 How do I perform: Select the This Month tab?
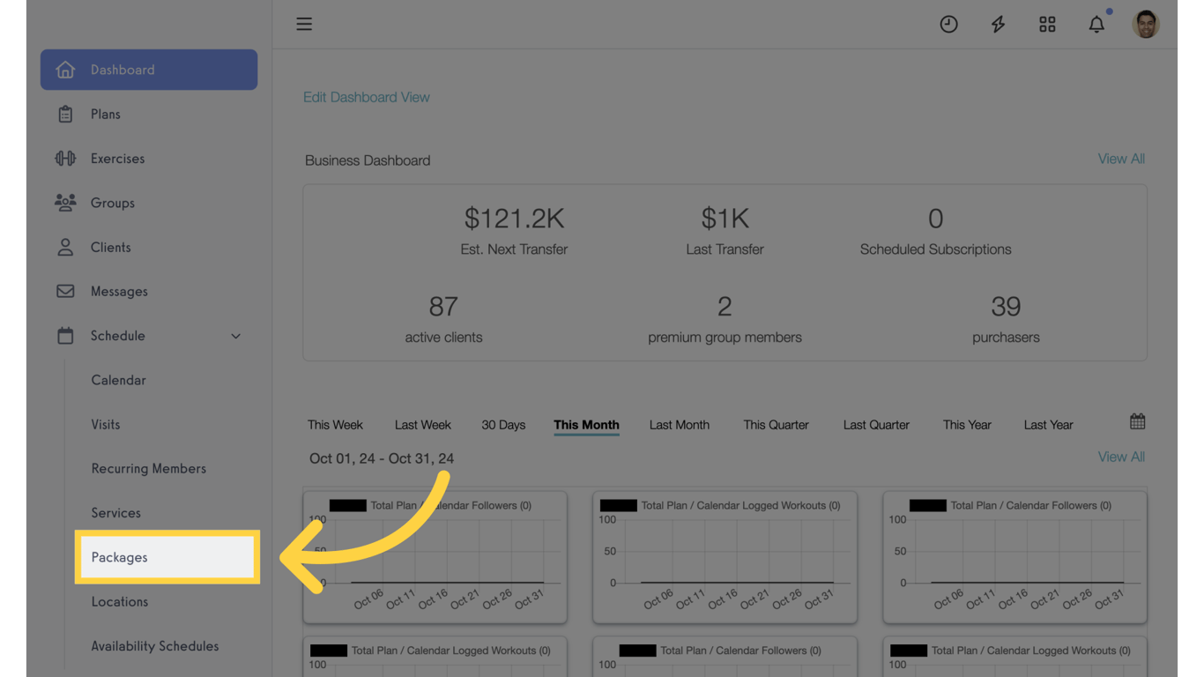(x=586, y=425)
